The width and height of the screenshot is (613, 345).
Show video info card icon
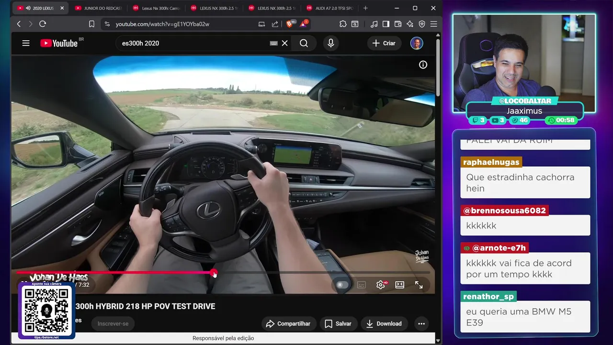(423, 65)
